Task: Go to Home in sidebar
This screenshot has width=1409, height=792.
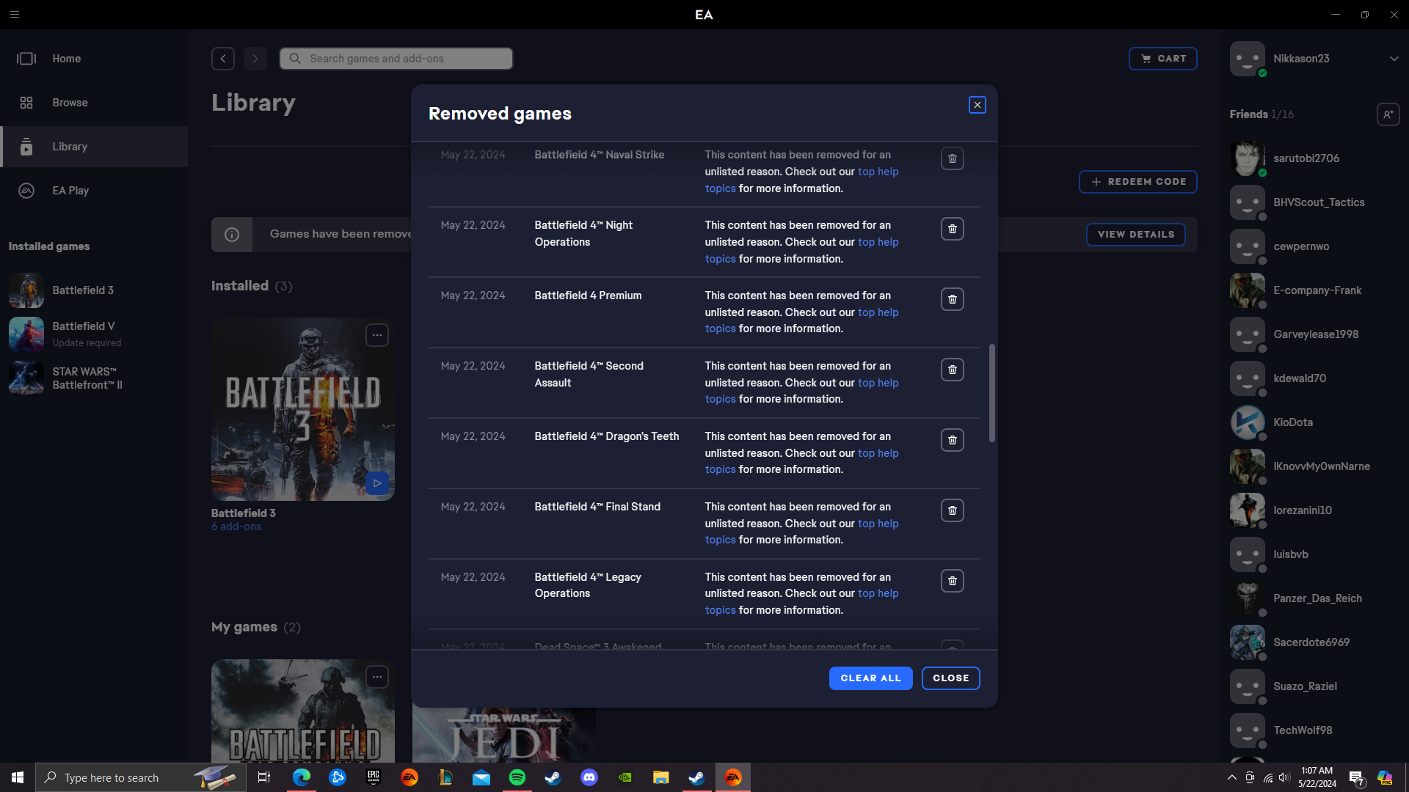Action: click(94, 59)
